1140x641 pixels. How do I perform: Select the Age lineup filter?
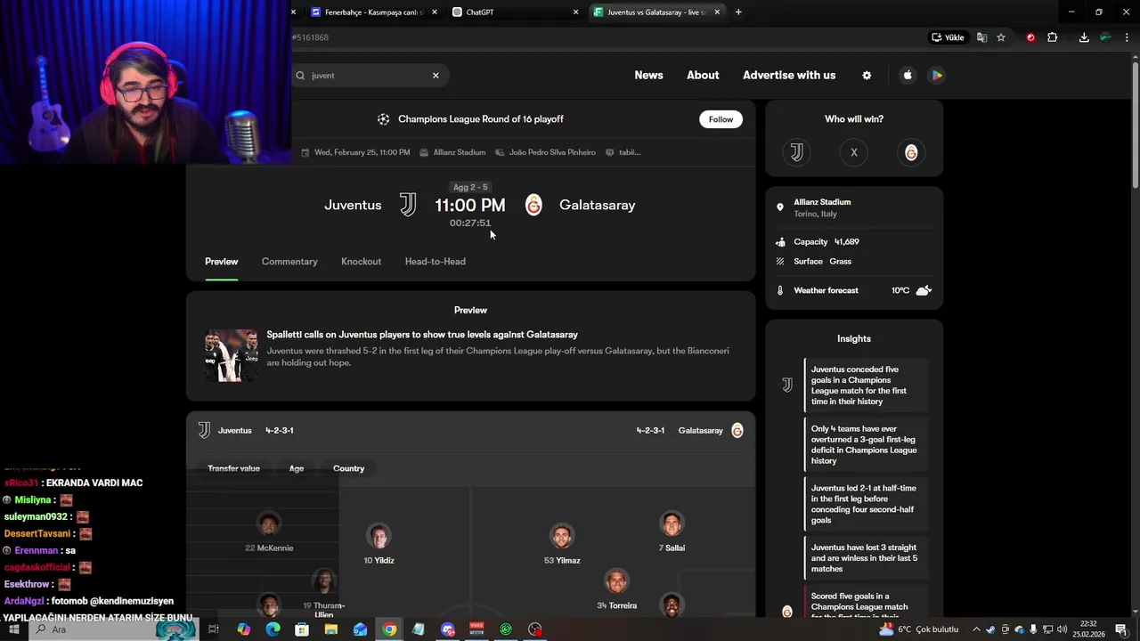pos(296,468)
